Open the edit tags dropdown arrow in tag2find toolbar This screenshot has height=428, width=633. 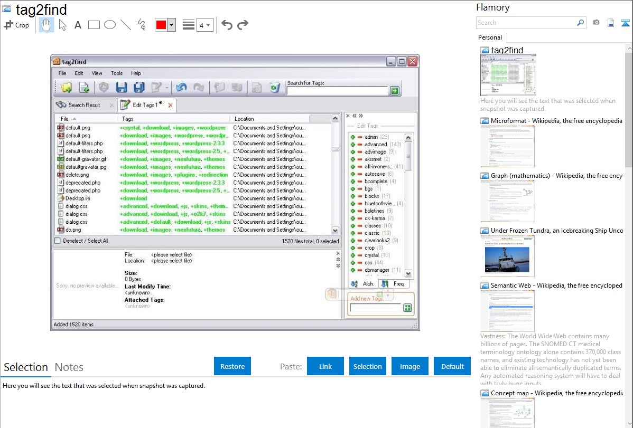(167, 88)
